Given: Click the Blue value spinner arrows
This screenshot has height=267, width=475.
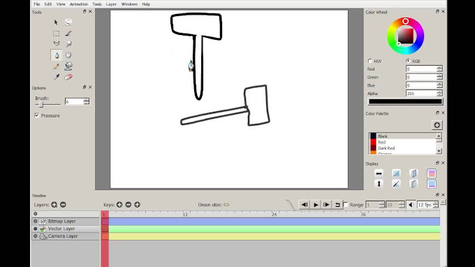Looking at the screenshot, I should tap(439, 85).
